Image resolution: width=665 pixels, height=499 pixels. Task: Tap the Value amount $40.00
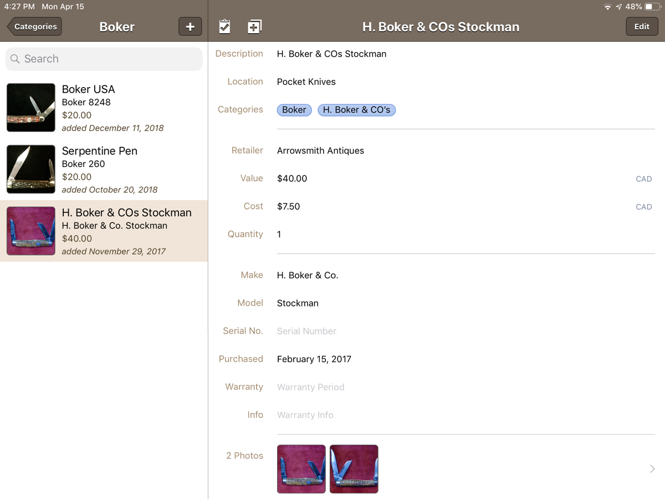pyautogui.click(x=292, y=179)
